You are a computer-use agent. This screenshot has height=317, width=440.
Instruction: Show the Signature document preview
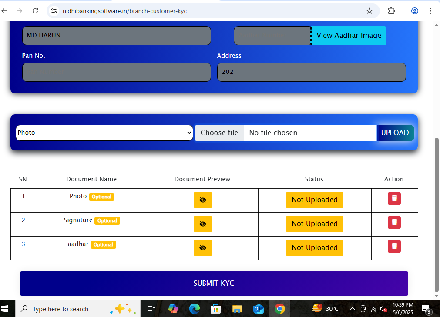202,224
